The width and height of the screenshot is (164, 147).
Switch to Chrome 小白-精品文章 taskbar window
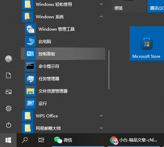tap(134, 140)
